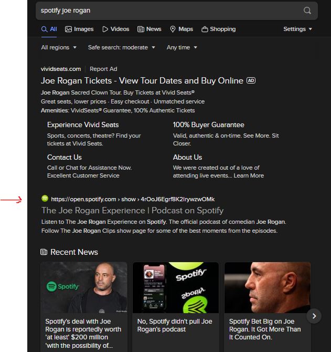This screenshot has width=331, height=352.
Task: Click headline Spotify Bet Big on Joe Rogan
Action: pyautogui.click(x=265, y=329)
